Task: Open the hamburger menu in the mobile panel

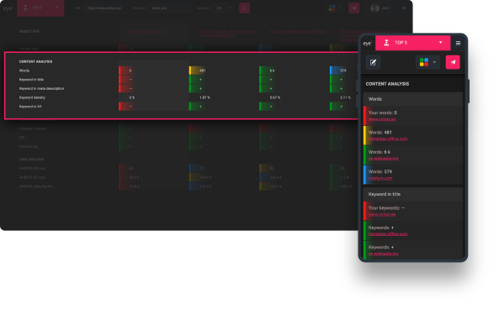Action: (x=458, y=43)
